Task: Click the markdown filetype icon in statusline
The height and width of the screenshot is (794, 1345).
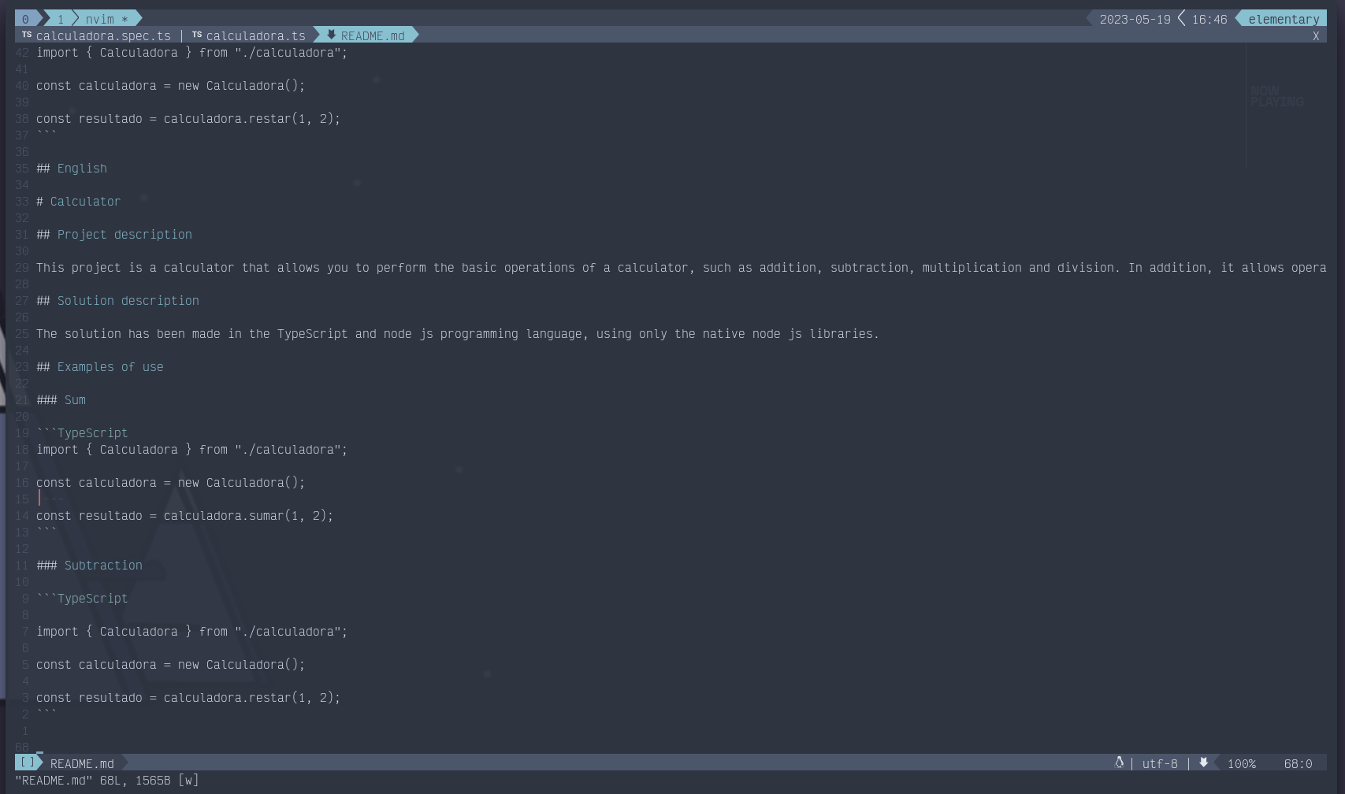Action: [x=1203, y=762]
